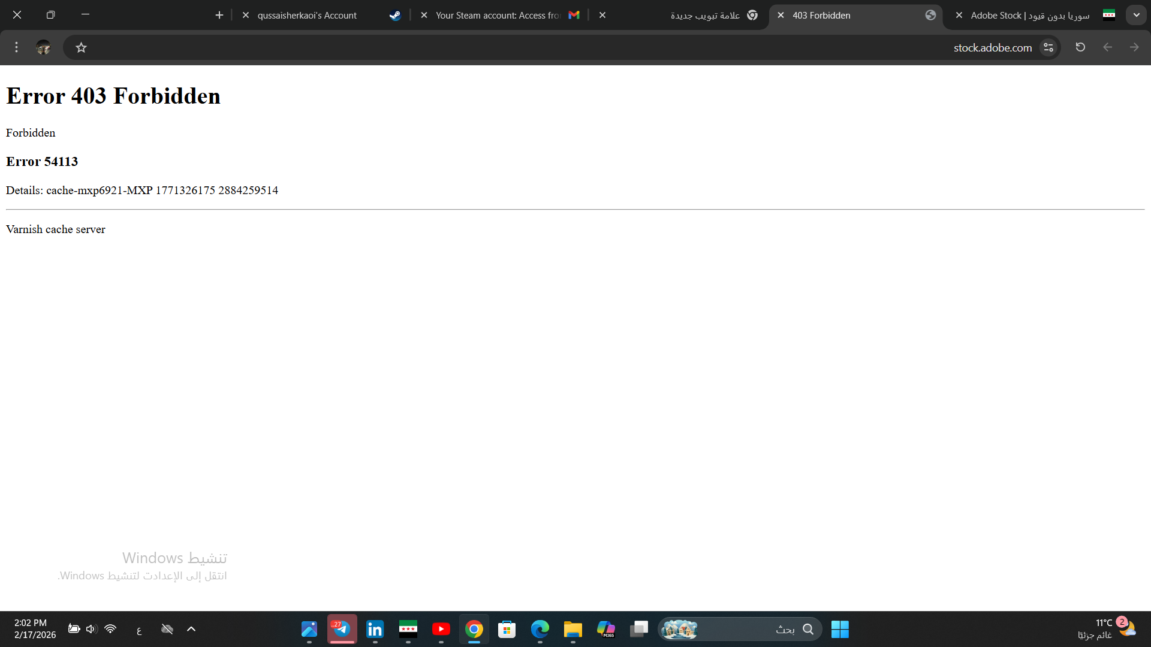Bookmark this page with the star icon
Screen dimensions: 1151x647
pos(82,47)
